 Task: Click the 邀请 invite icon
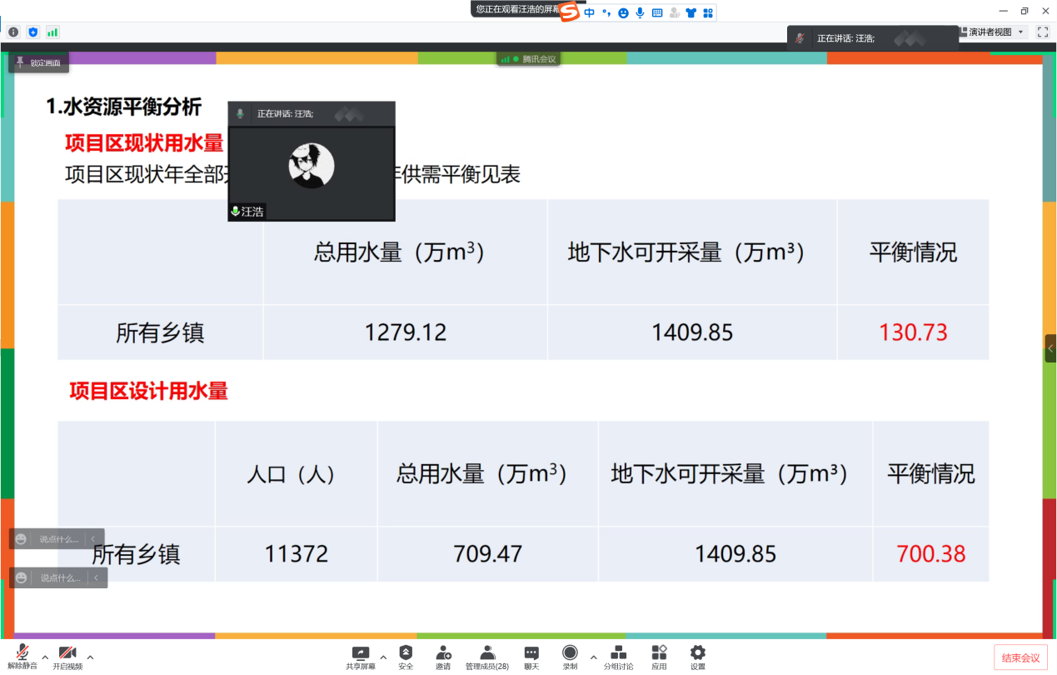[443, 654]
